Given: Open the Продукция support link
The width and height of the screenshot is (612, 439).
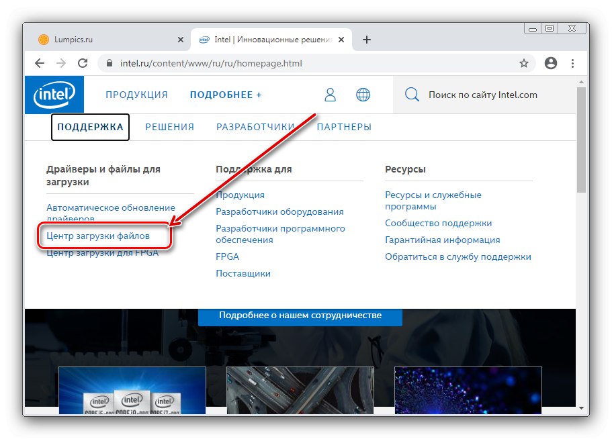Looking at the screenshot, I should 240,195.
